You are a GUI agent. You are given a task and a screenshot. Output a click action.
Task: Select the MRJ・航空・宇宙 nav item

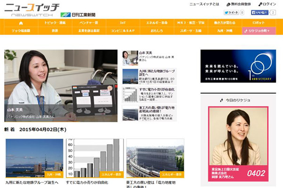tap(191, 23)
